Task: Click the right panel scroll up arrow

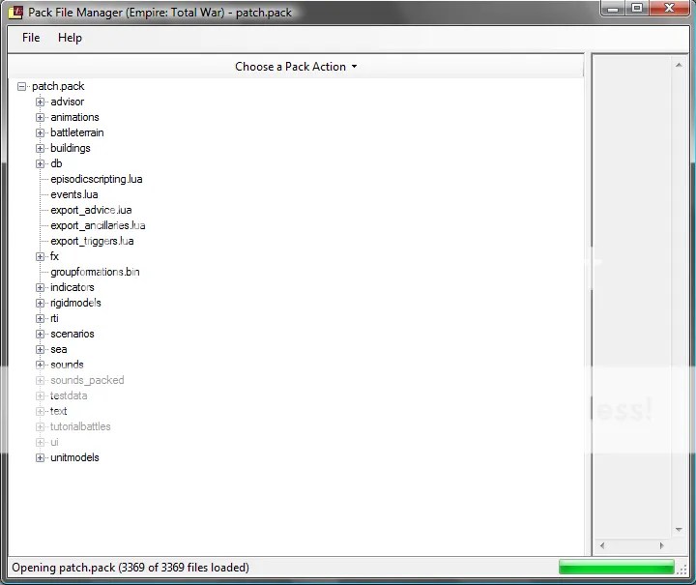Action: tap(679, 65)
